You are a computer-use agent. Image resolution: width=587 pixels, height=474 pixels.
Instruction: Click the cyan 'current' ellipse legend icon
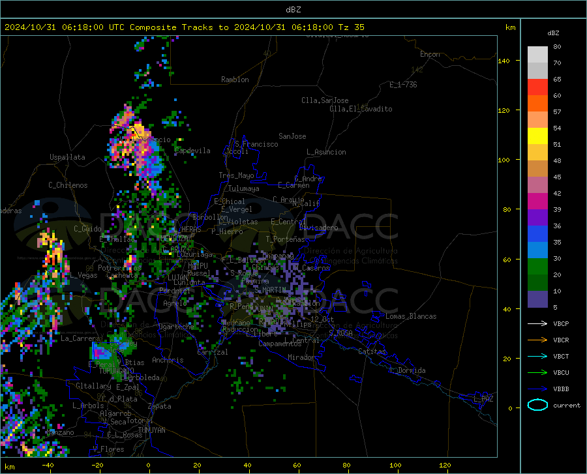click(x=537, y=405)
